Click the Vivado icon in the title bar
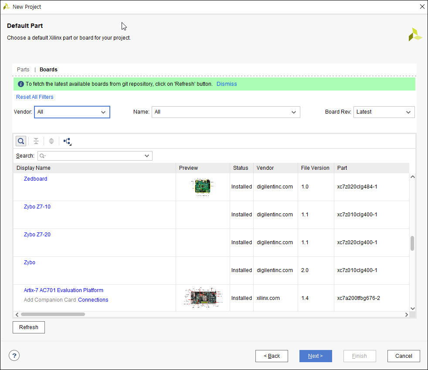 coord(7,7)
